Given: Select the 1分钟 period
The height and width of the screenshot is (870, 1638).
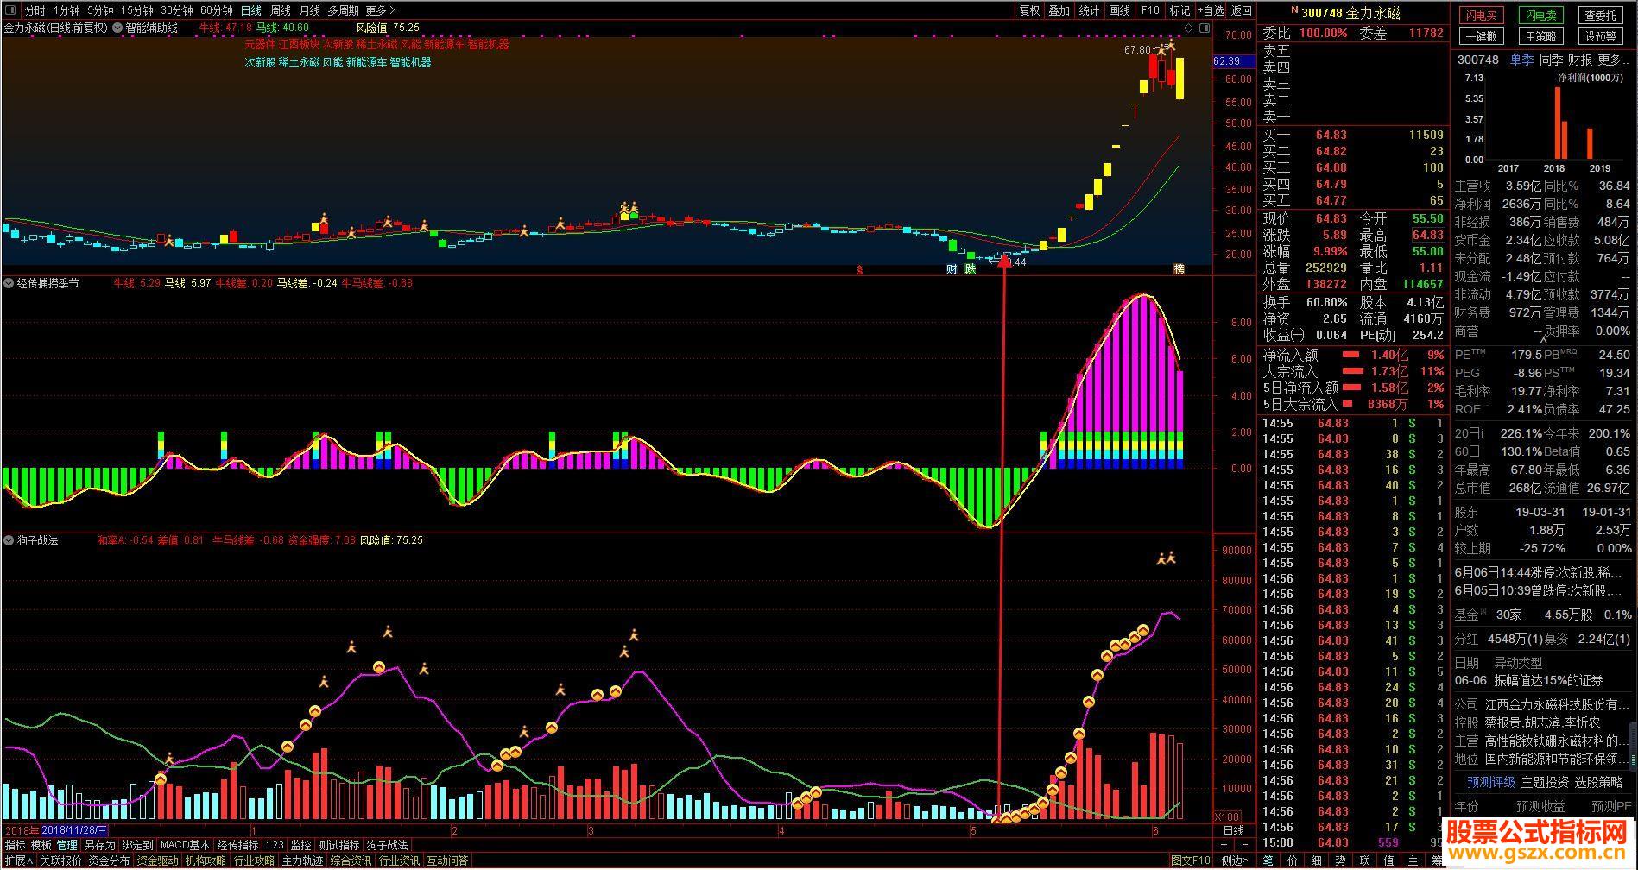Looking at the screenshot, I should [66, 10].
